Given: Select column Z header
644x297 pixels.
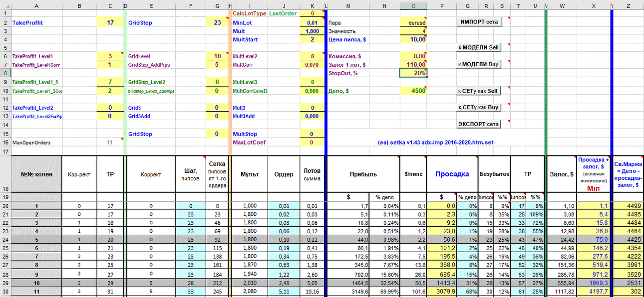Looking at the screenshot, I should point(628,5).
